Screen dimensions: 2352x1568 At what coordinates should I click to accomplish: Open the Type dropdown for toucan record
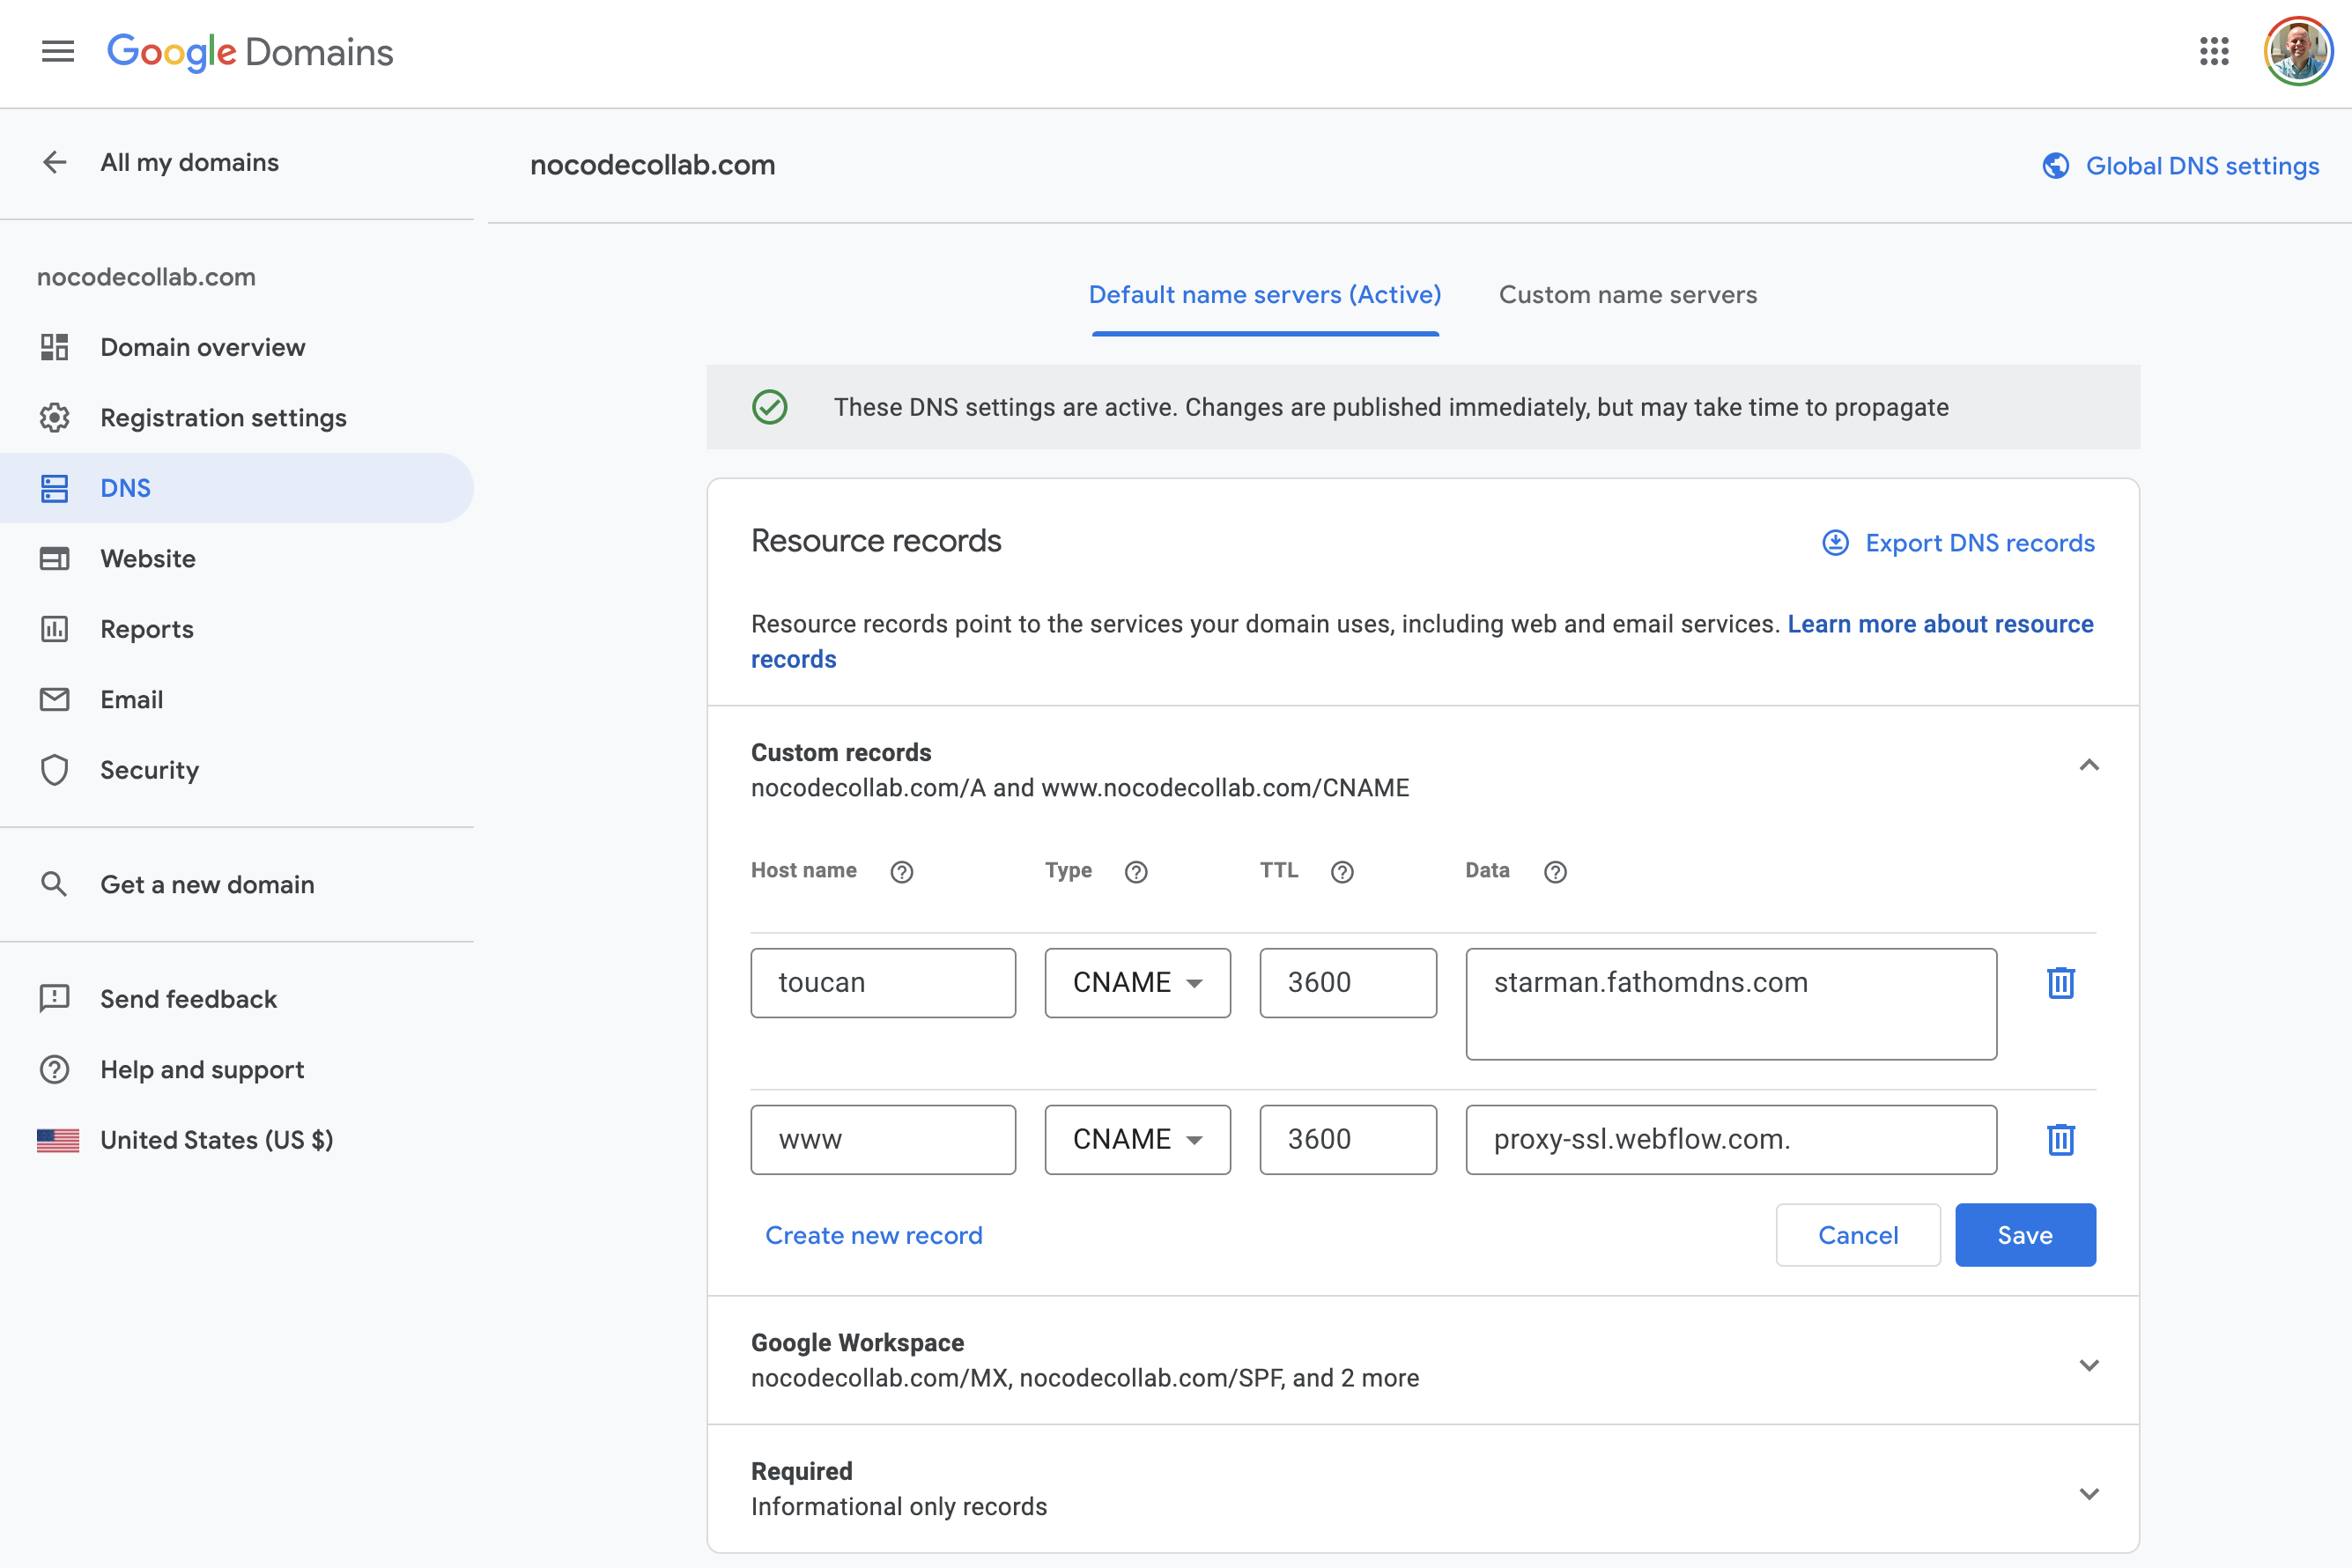pos(1137,983)
